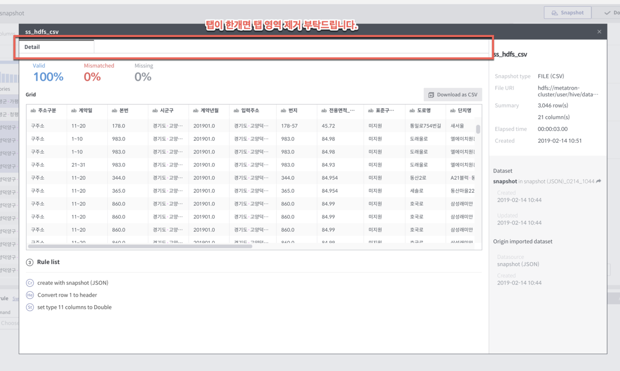Click the St icon on set type columns rule
Viewport: 620px width, 371px height.
click(30, 307)
